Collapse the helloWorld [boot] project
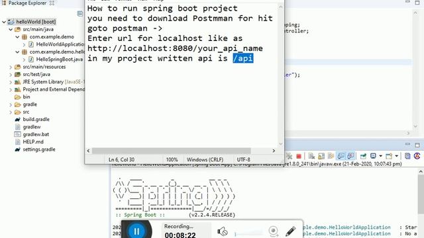The image size is (424, 238). point(4,22)
